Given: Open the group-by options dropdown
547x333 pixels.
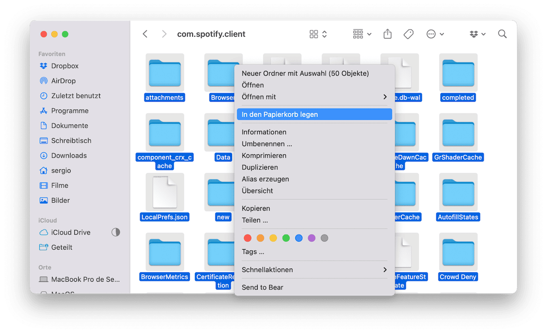Looking at the screenshot, I should [362, 34].
